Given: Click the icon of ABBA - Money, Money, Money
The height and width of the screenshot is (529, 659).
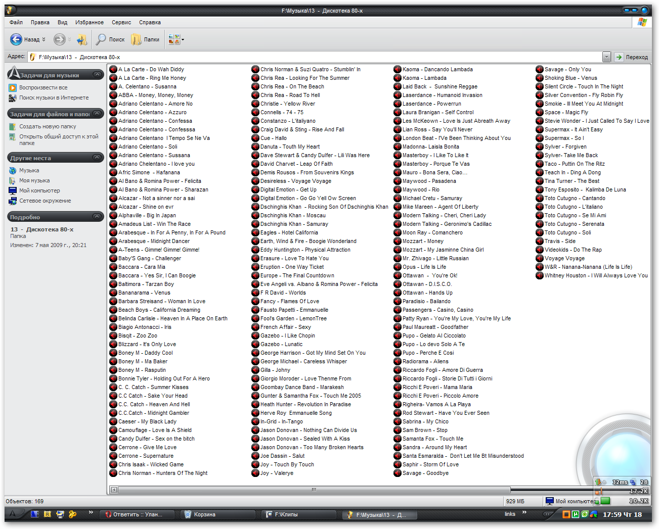Looking at the screenshot, I should point(113,95).
